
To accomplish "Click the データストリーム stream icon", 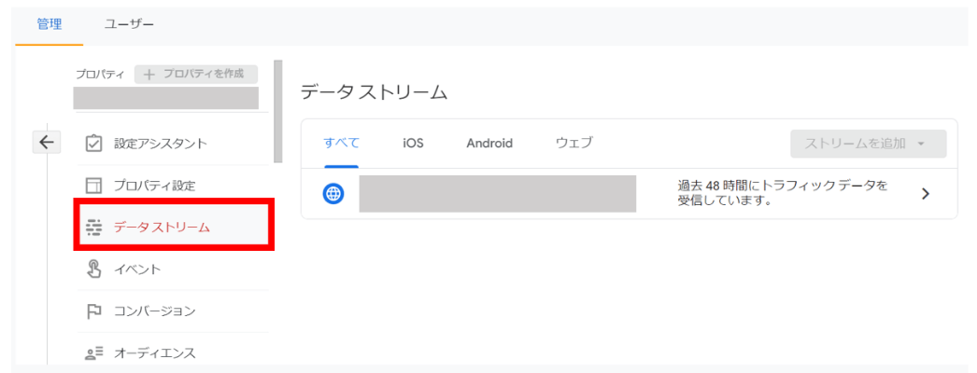I will pyautogui.click(x=93, y=228).
